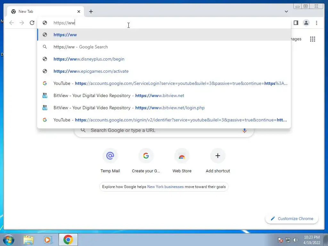Select the https://ww top suggestion
Screen dimensions: 328x246
tap(164, 35)
